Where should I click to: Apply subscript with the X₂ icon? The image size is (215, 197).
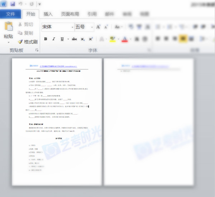pyautogui.click(x=83, y=39)
